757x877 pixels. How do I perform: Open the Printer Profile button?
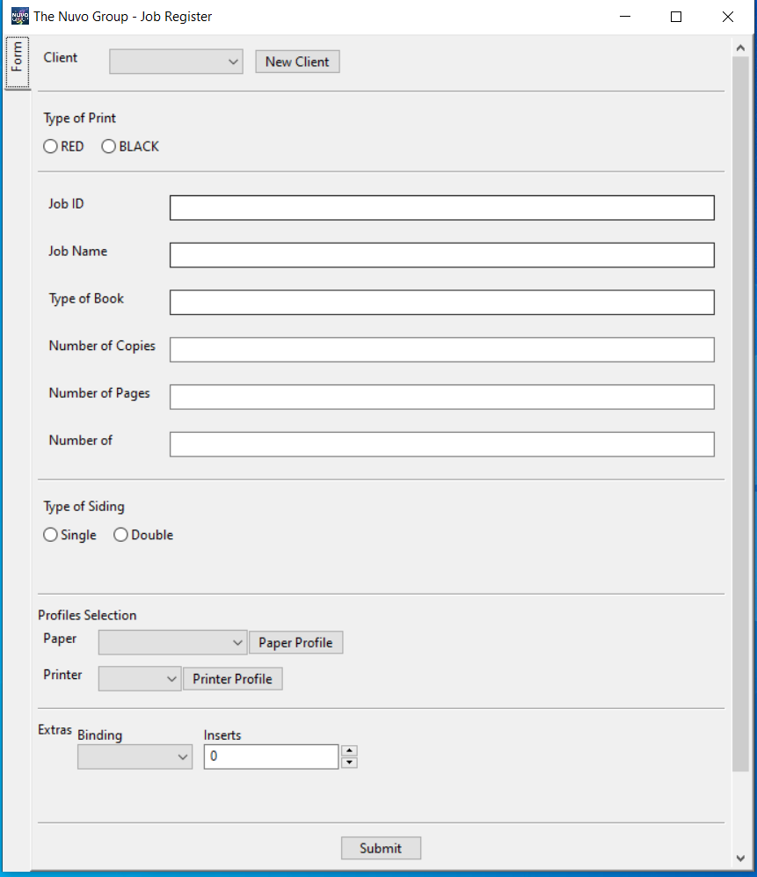tap(233, 678)
